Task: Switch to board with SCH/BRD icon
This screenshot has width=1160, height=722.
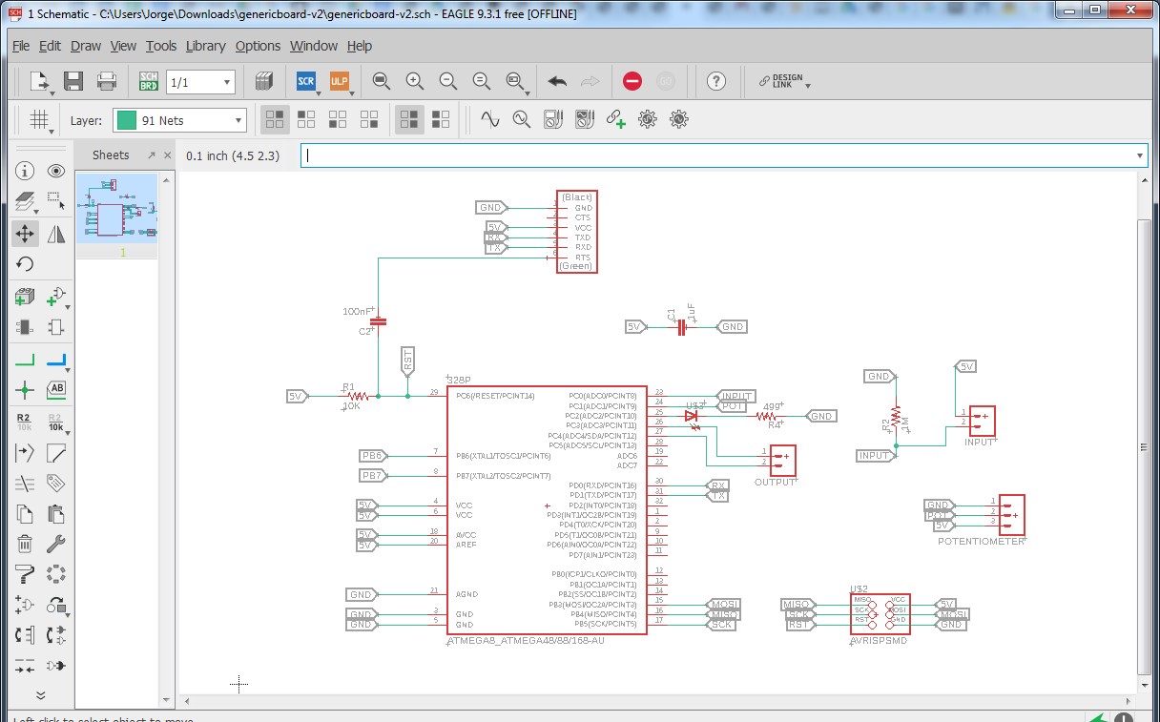Action: (149, 82)
